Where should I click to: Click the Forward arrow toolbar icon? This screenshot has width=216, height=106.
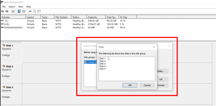point(7,11)
